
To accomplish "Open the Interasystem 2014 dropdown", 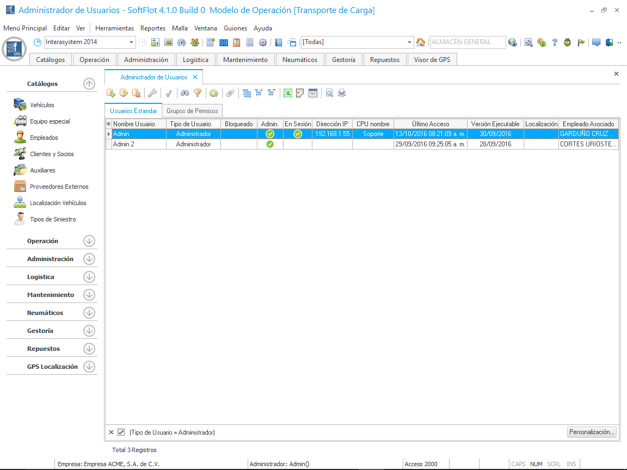I will click(132, 42).
